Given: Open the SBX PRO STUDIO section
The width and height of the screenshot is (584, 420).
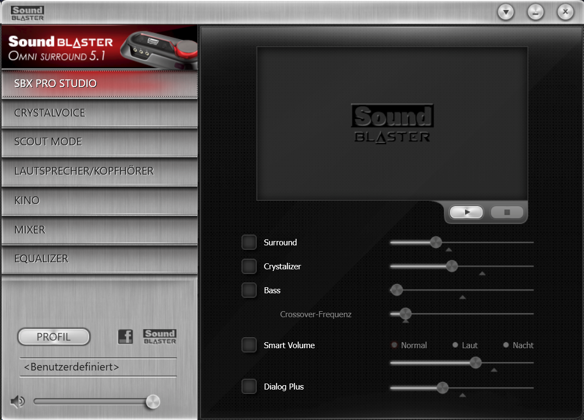Looking at the screenshot, I should 99,84.
